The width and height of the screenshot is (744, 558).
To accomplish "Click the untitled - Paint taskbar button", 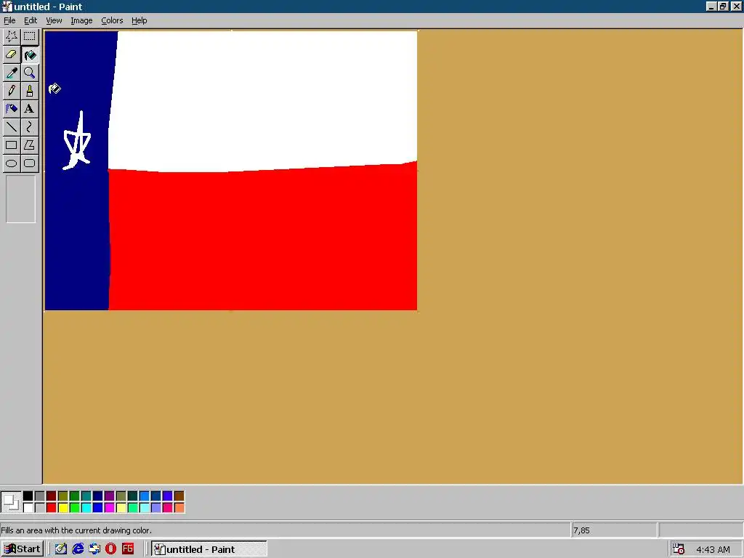I will point(209,549).
